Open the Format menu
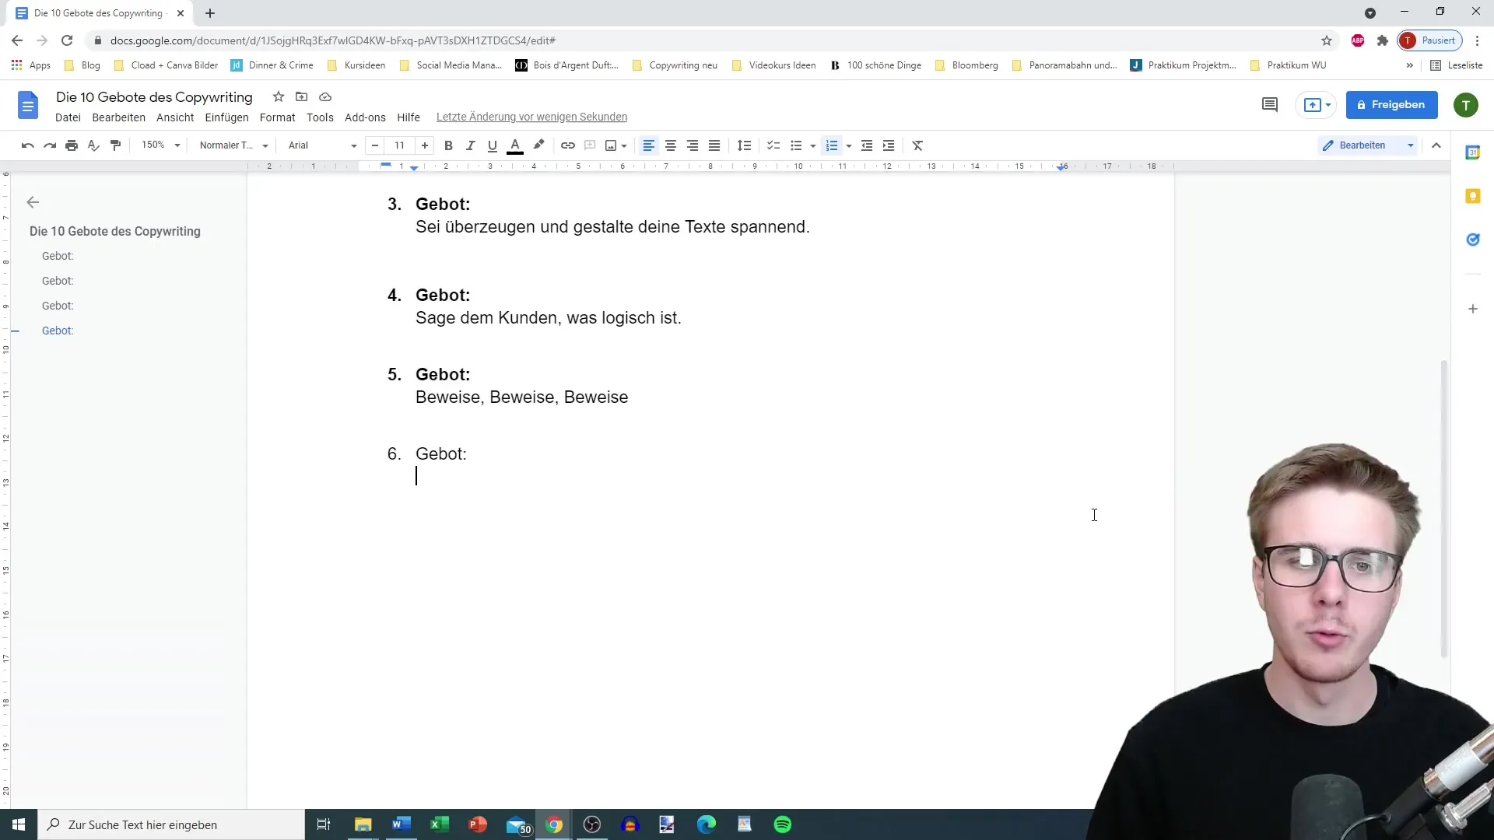This screenshot has width=1494, height=840. pyautogui.click(x=277, y=117)
